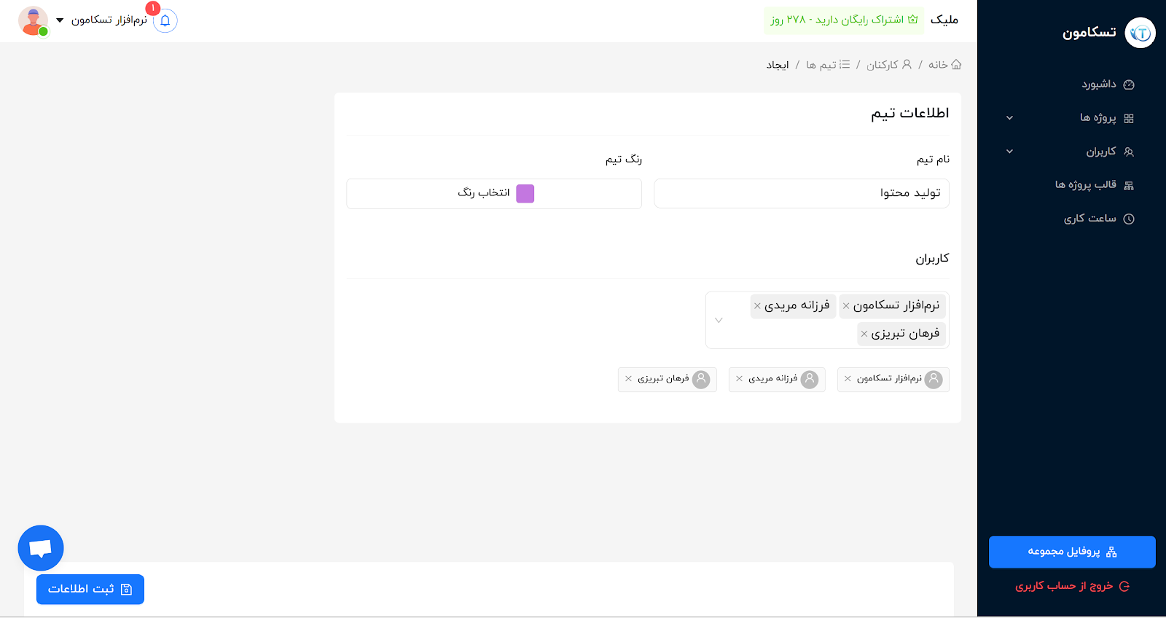Select the پروژه ها sidebar icon
Viewport: 1166px width, 618px height.
click(1129, 117)
